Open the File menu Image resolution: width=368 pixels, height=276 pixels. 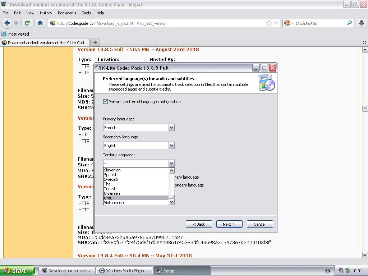click(x=5, y=13)
